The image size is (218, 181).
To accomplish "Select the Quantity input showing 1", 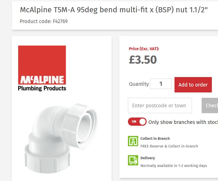I will (161, 84).
